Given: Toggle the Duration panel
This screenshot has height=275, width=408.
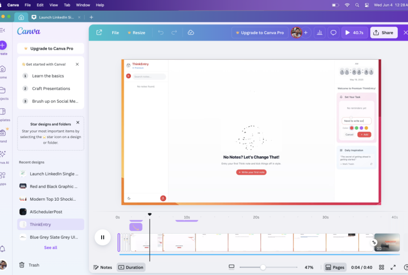Looking at the screenshot, I should coord(131,267).
